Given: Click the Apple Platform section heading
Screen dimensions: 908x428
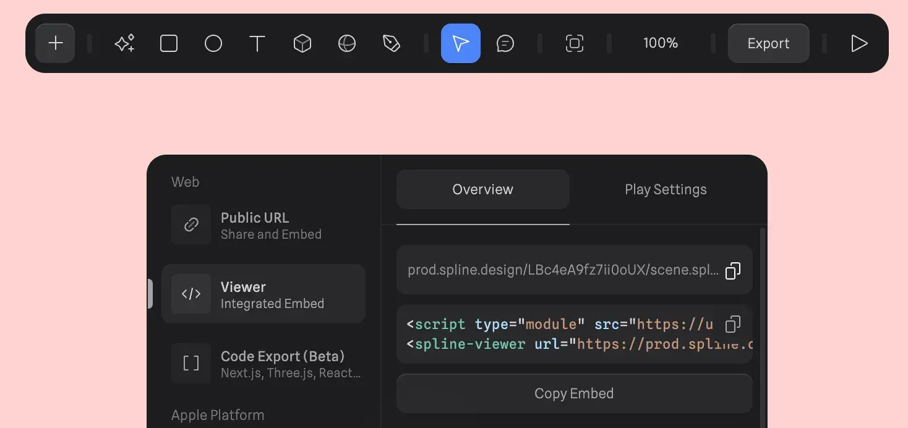Looking at the screenshot, I should pyautogui.click(x=218, y=415).
